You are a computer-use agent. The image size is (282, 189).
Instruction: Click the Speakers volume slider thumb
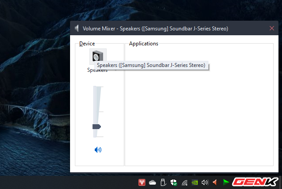point(96,126)
